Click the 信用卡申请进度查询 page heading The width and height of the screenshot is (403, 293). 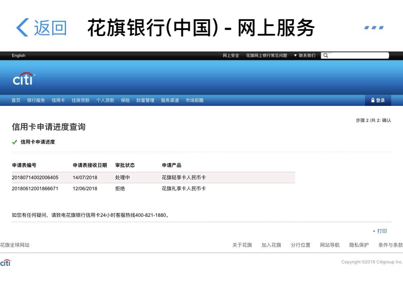coord(49,127)
